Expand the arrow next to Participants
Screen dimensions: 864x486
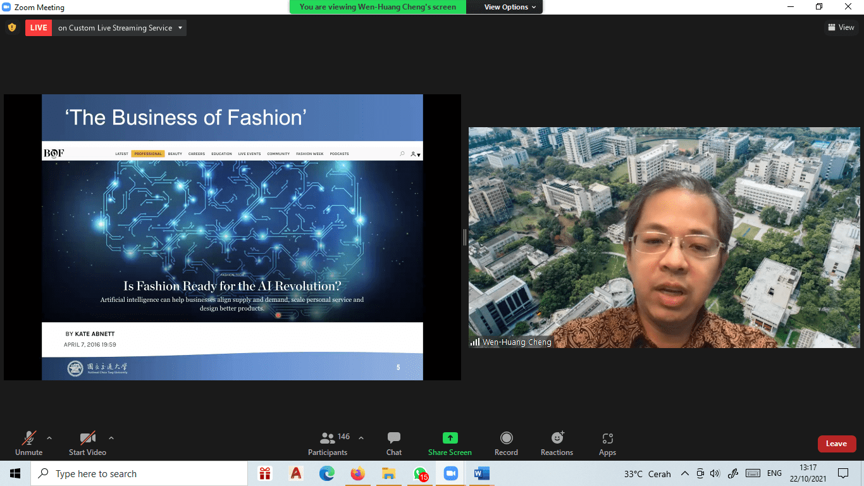click(x=361, y=438)
